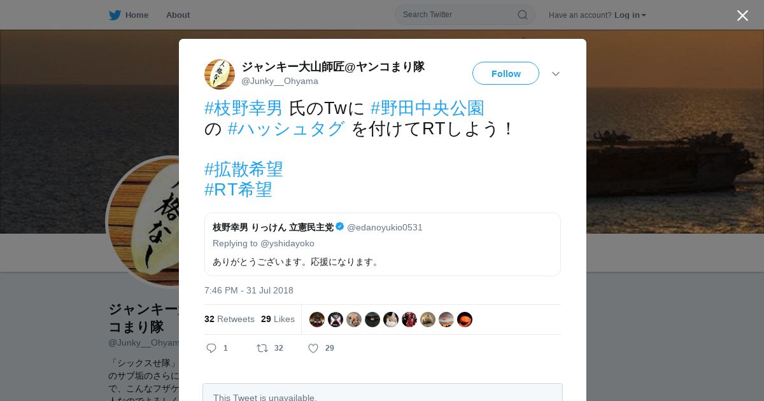
Task: Retweet using the retweet arrows icon
Action: pos(262,348)
